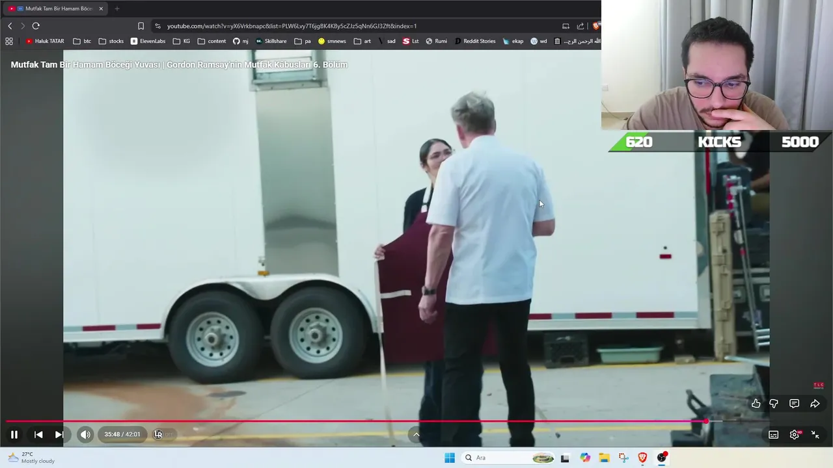Screen dimensions: 833x468
Task: Open the ekap bookmark
Action: click(513, 41)
